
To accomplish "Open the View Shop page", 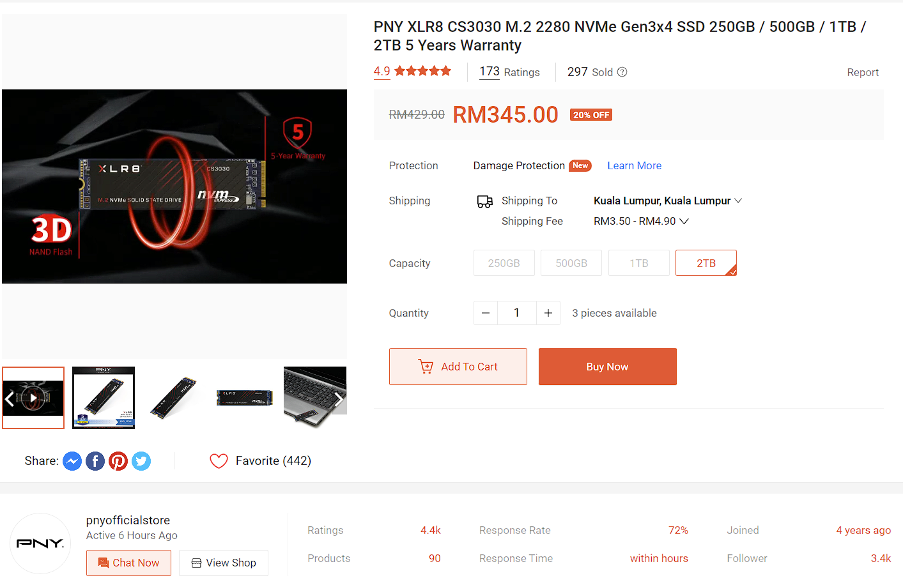I will click(224, 563).
